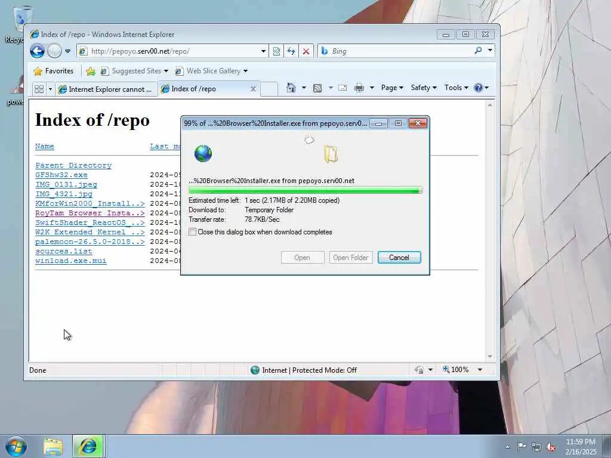The width and height of the screenshot is (611, 458).
Task: Open the Help question mark menu
Action: (482, 88)
